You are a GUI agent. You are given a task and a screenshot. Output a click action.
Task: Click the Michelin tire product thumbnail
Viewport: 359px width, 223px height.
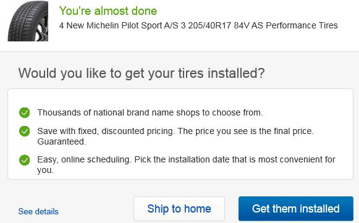coord(28,21)
